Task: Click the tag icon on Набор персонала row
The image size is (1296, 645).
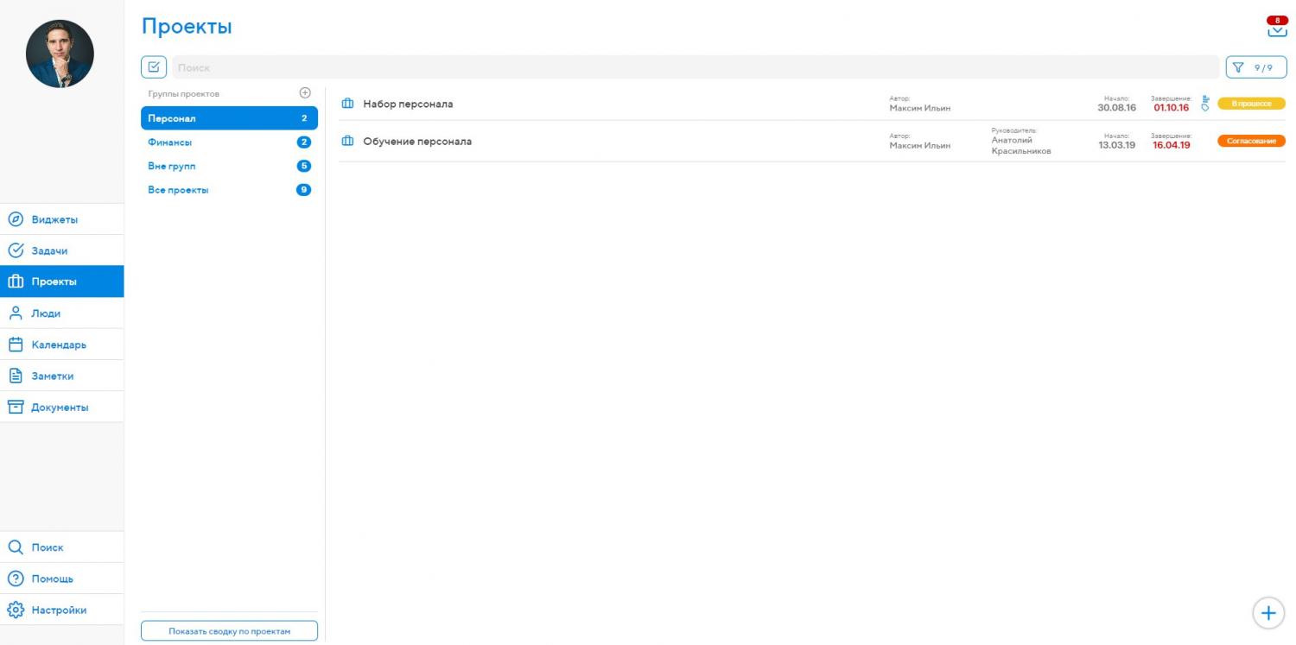Action: pos(1205,108)
